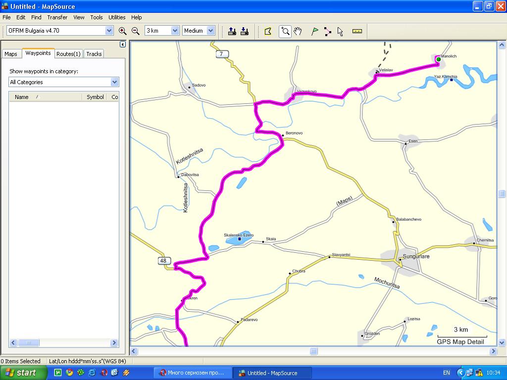Click the system tray warning shield icon
Screen dimensions: 507x380
click(479, 373)
